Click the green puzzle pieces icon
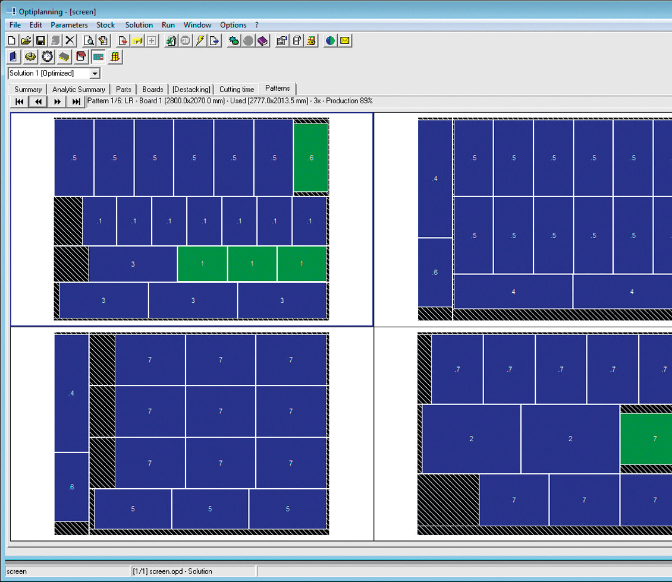 [234, 40]
